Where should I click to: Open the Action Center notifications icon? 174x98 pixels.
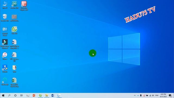tap(170, 96)
